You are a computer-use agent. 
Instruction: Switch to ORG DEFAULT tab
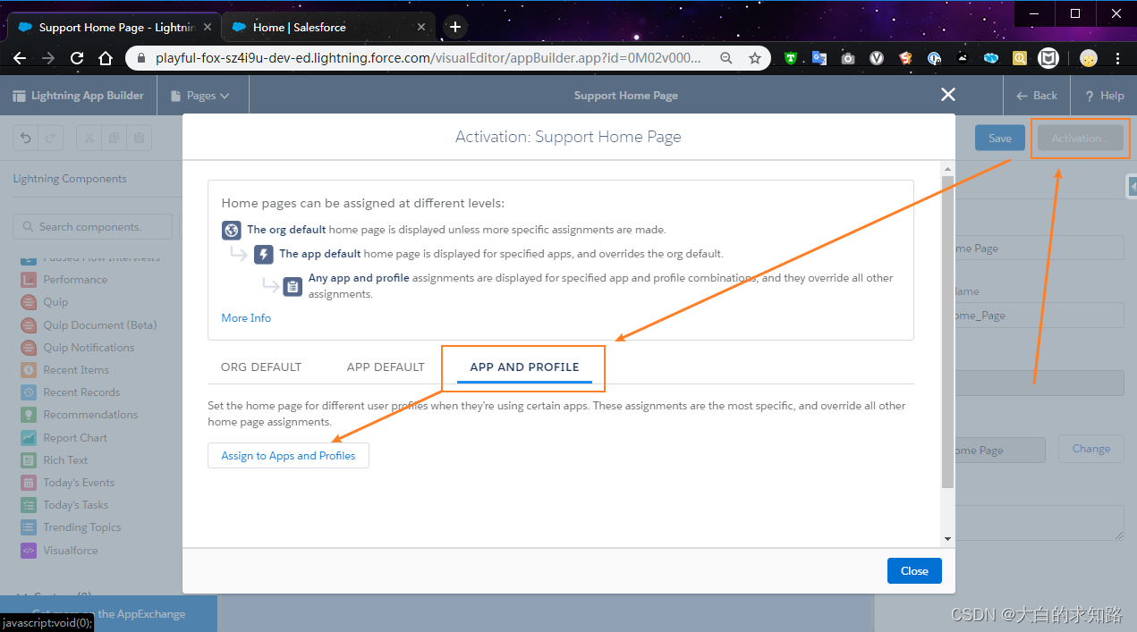pos(261,367)
